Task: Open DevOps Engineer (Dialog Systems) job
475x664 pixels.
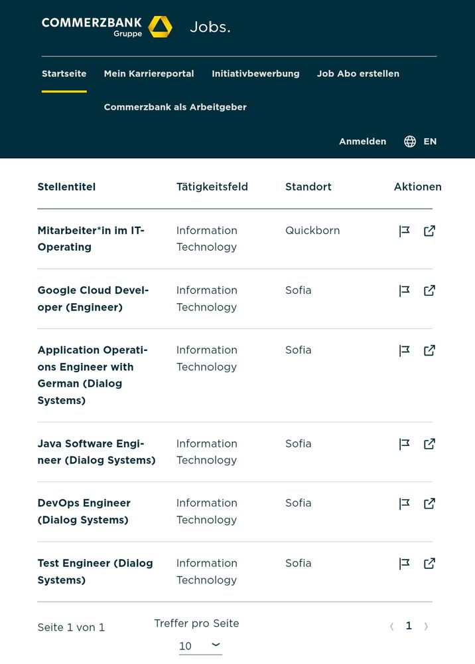Action: coord(84,512)
